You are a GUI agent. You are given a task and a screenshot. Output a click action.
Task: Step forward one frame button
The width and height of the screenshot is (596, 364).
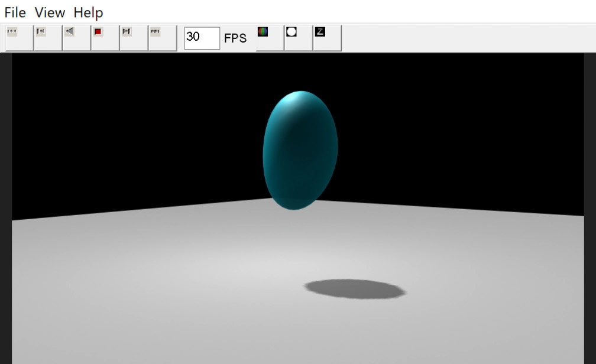(x=134, y=38)
